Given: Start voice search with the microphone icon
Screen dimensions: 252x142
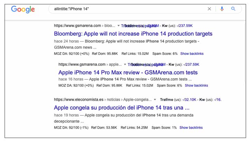Looking at the screenshot, I should tap(222, 9).
